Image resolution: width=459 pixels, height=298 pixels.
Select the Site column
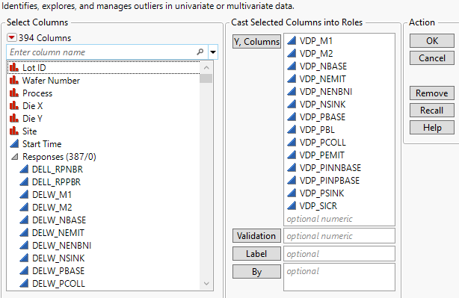103,131
